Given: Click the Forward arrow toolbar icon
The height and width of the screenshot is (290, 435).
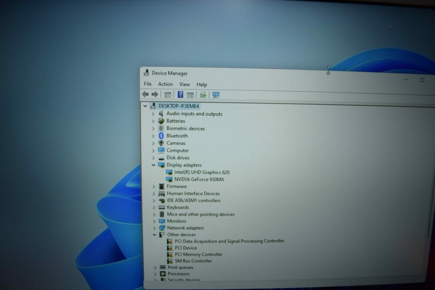Looking at the screenshot, I should (x=155, y=94).
